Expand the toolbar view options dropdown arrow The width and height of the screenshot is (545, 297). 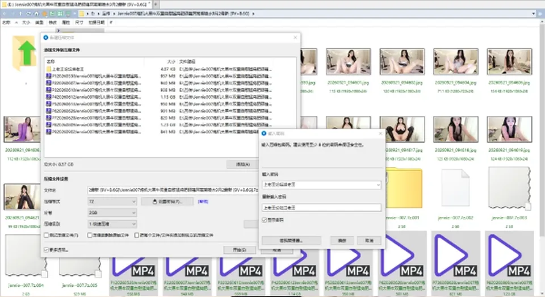click(x=74, y=14)
